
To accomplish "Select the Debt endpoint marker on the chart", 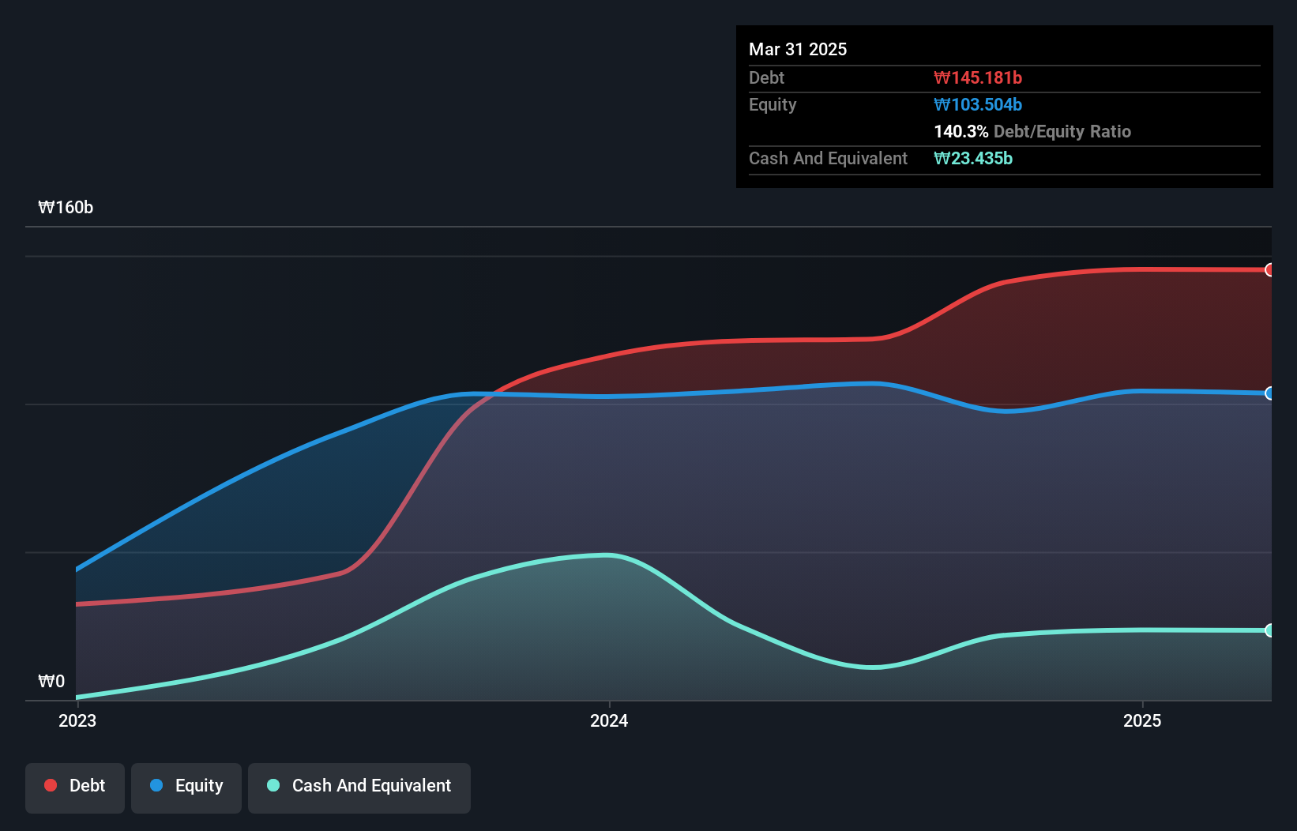I will pos(1269,269).
